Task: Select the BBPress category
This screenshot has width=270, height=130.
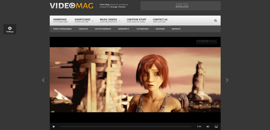Action: 176,29
